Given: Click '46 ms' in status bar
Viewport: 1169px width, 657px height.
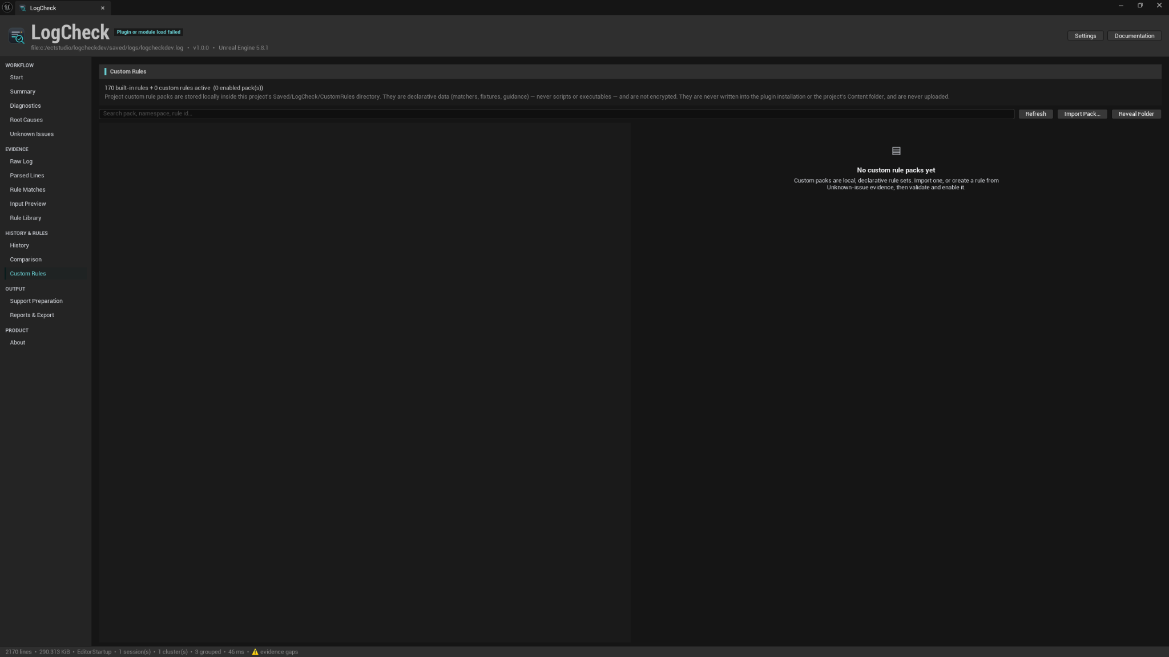Looking at the screenshot, I should point(236,652).
